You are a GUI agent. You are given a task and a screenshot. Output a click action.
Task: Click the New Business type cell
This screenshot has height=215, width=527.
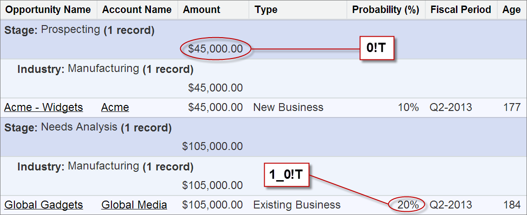288,108
